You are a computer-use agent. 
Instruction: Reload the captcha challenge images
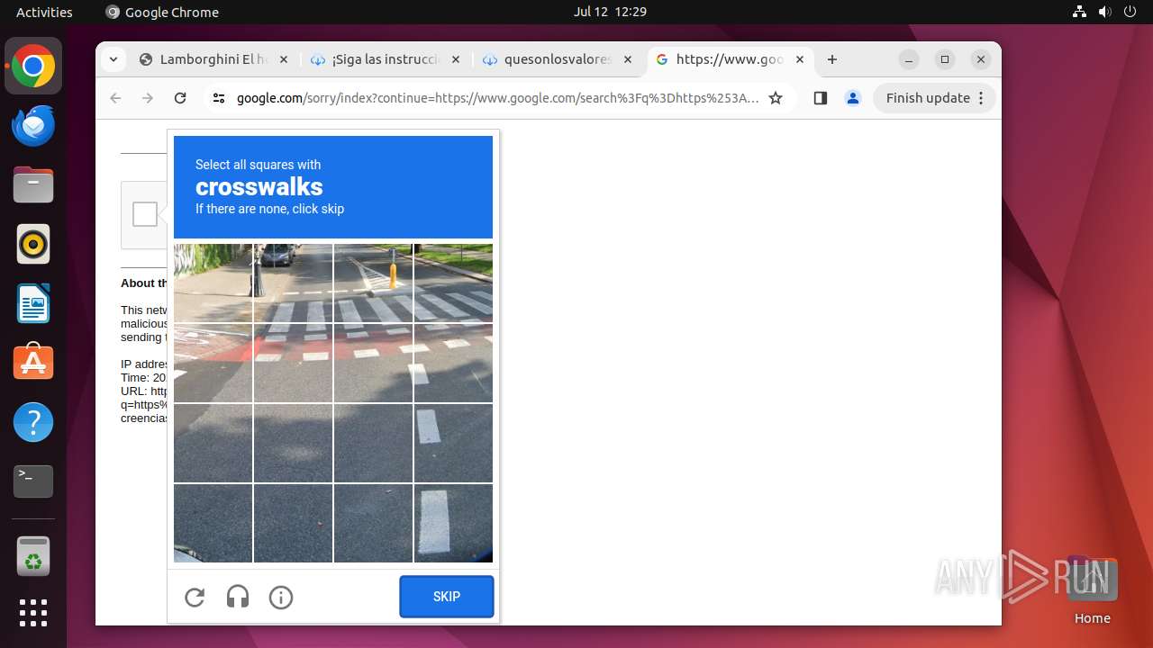click(195, 597)
